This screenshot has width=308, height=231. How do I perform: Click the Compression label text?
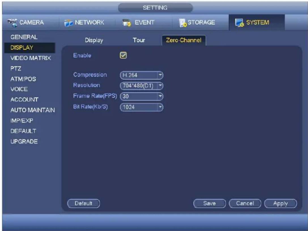(x=90, y=75)
